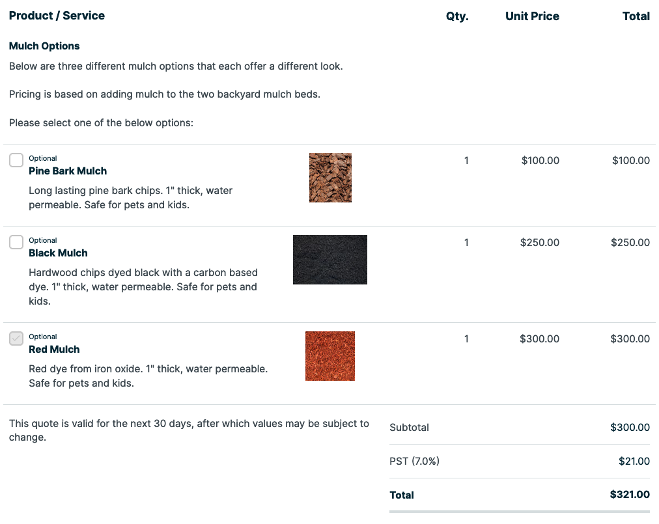
Task: Click the Mulch Options section heading
Action: [x=44, y=46]
